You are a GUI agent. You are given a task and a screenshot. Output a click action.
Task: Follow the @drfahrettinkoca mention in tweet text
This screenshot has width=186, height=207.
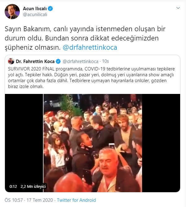[90, 47]
